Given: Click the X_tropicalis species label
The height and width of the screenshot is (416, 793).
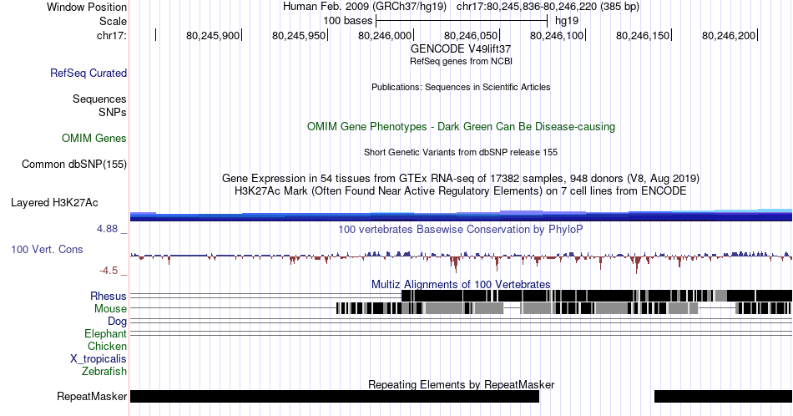Looking at the screenshot, I should coord(98,359).
